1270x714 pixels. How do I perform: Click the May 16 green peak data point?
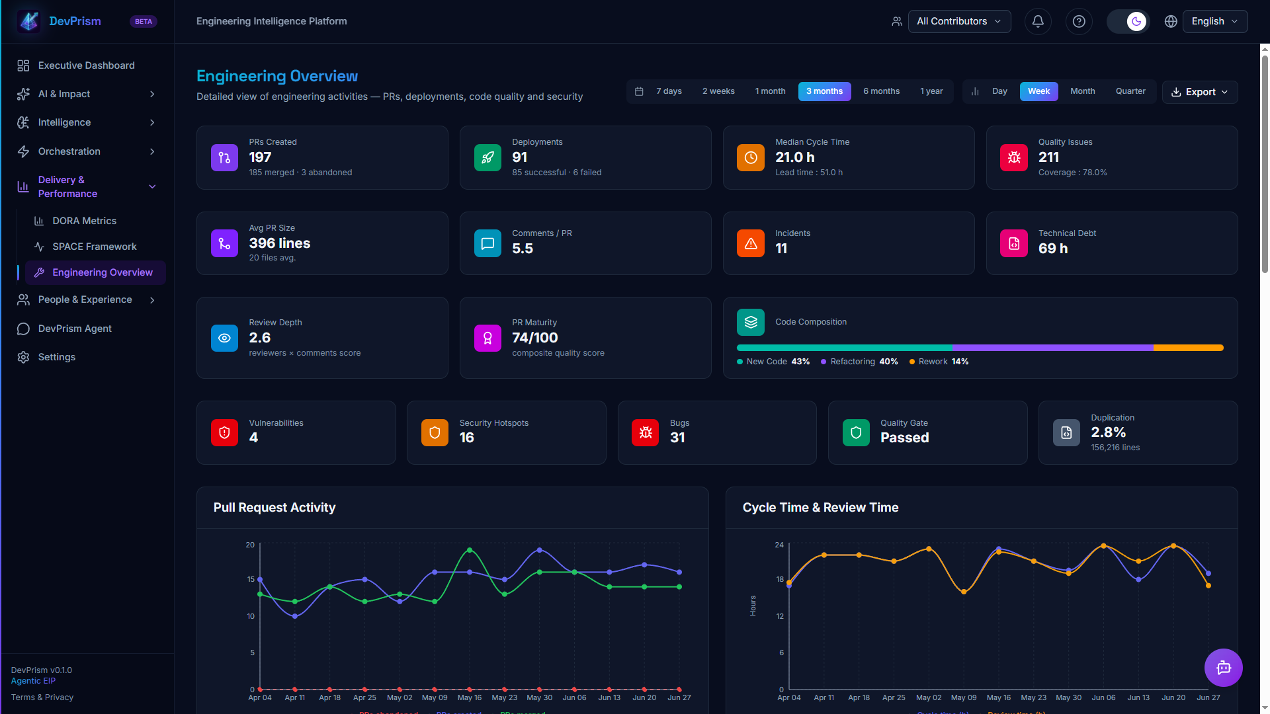tap(470, 550)
